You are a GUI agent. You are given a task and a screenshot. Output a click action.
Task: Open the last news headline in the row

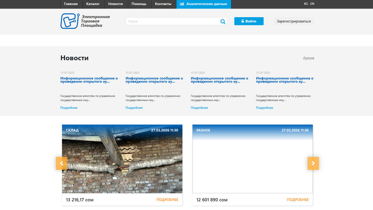click(x=285, y=80)
